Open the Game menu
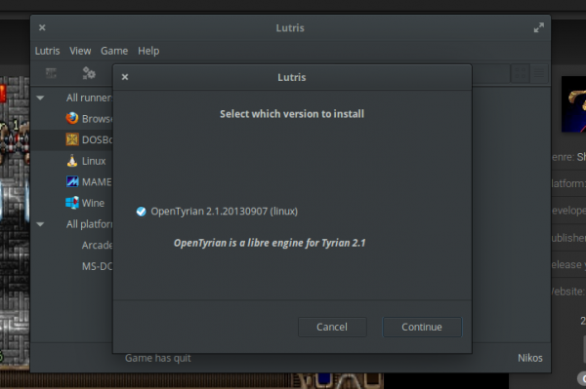Screen dimensions: 586x389 tap(114, 51)
